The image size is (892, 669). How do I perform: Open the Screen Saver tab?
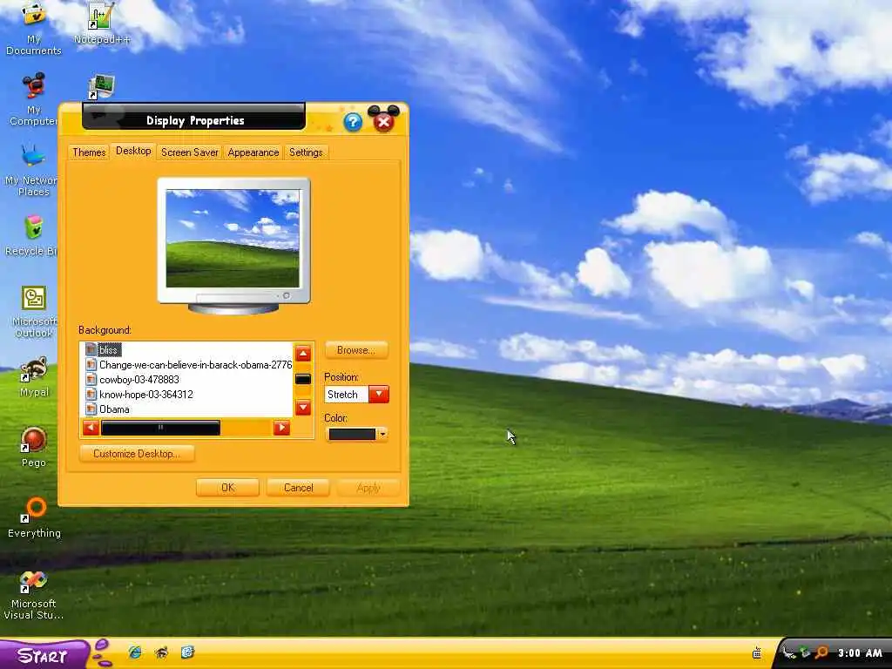[x=189, y=152]
